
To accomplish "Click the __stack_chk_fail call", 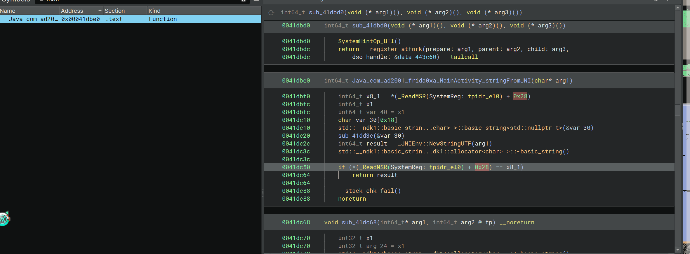I will (x=366, y=191).
